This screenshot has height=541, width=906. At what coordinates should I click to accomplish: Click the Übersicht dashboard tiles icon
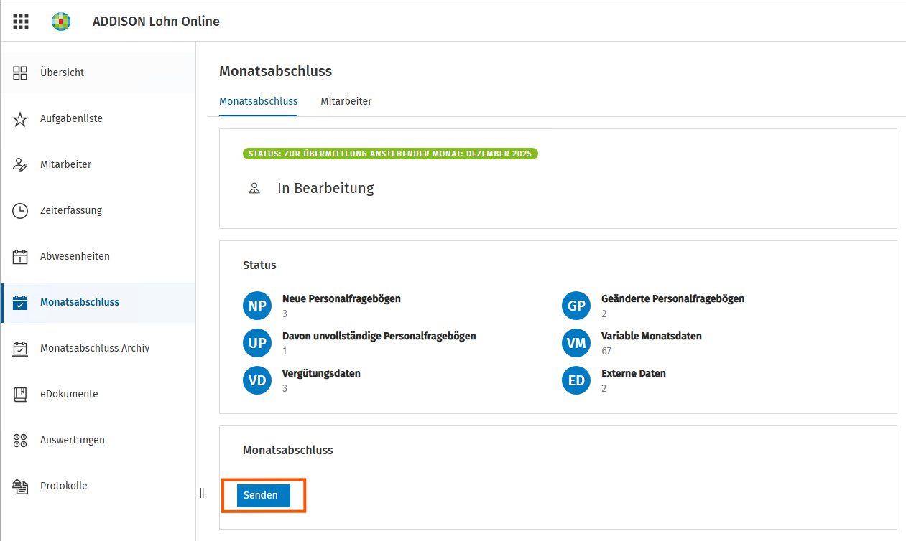20,72
